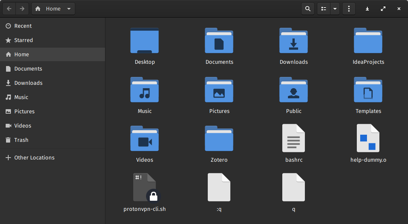This screenshot has height=224, width=408.
Task: Select the Public folder icon
Action: point(294,90)
